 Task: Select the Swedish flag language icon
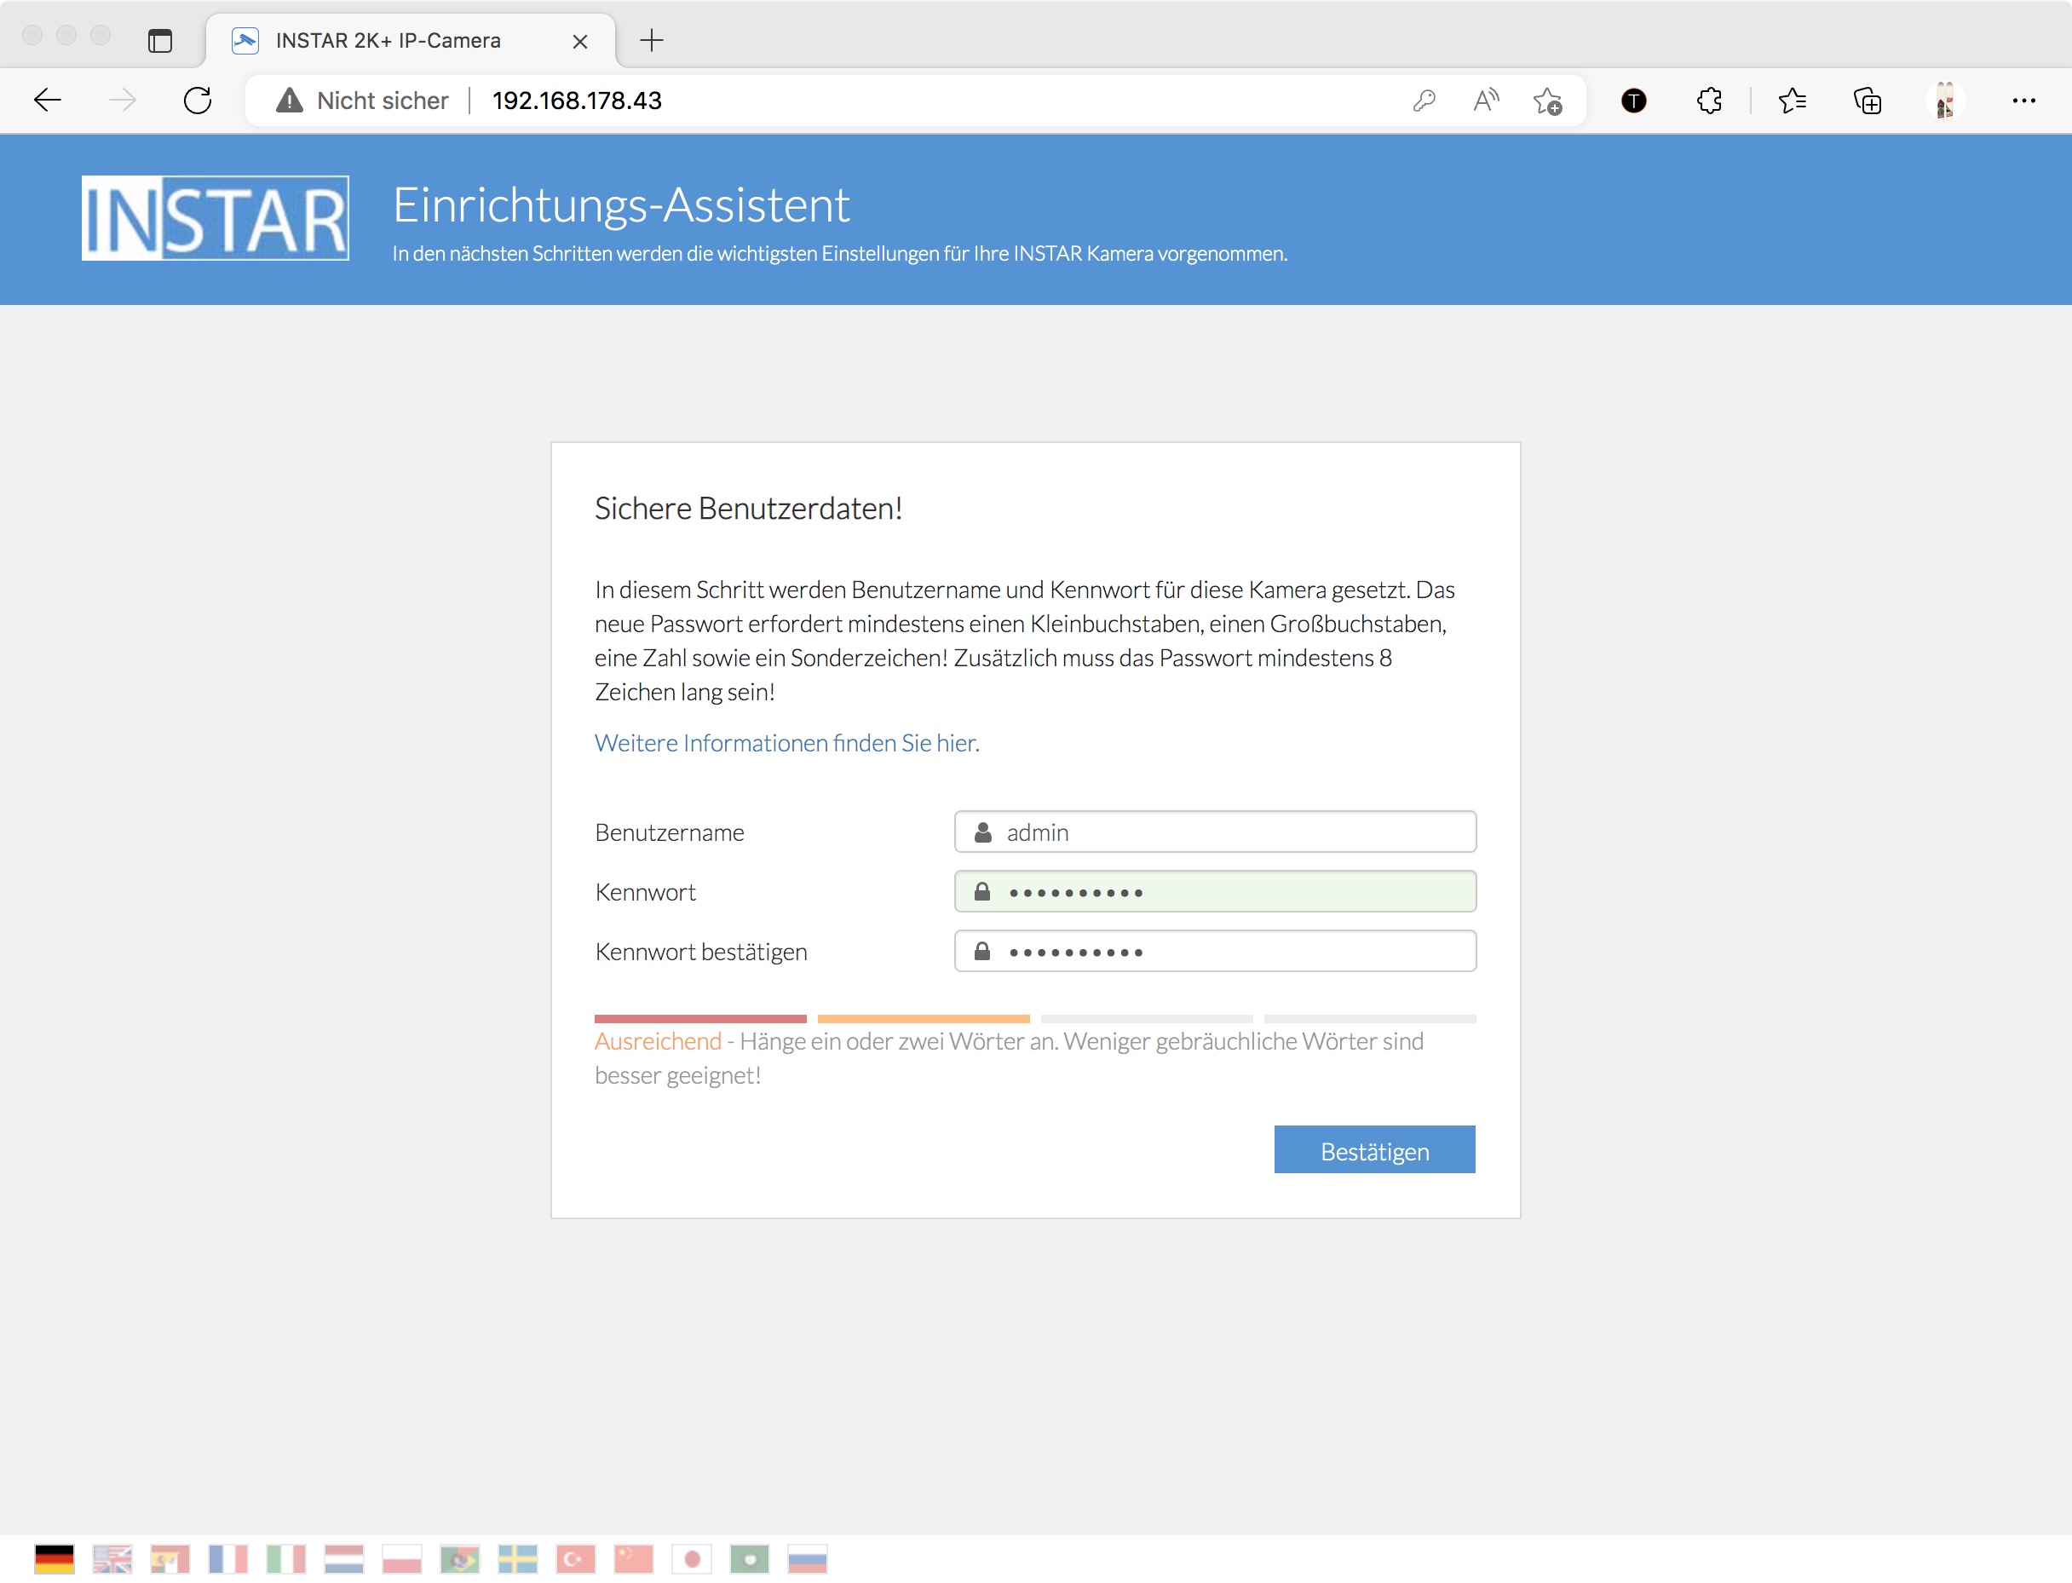517,1558
